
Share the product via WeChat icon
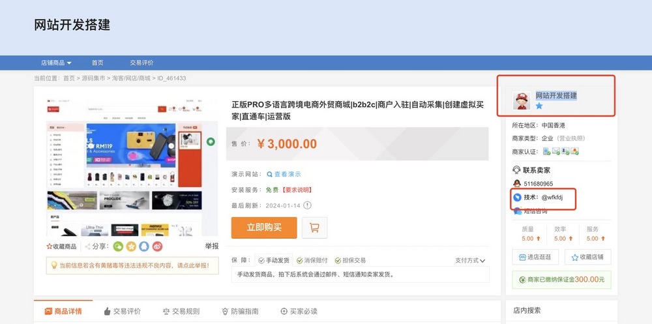[118, 246]
